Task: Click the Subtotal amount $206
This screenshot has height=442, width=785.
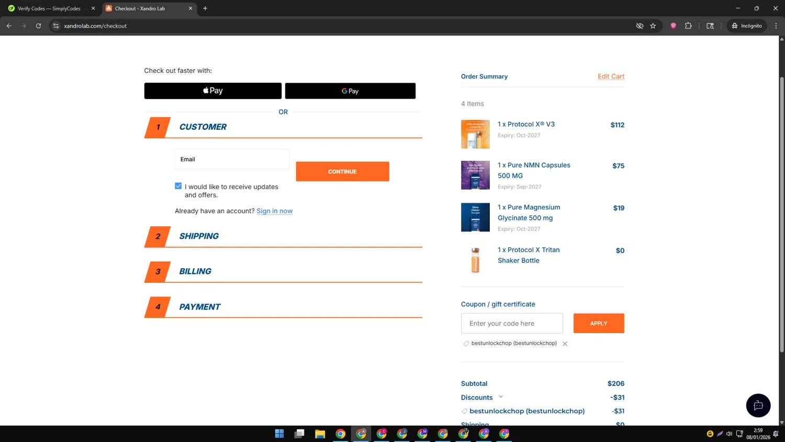Action: pos(616,384)
